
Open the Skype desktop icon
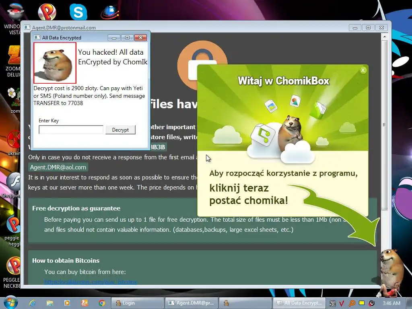point(78,11)
